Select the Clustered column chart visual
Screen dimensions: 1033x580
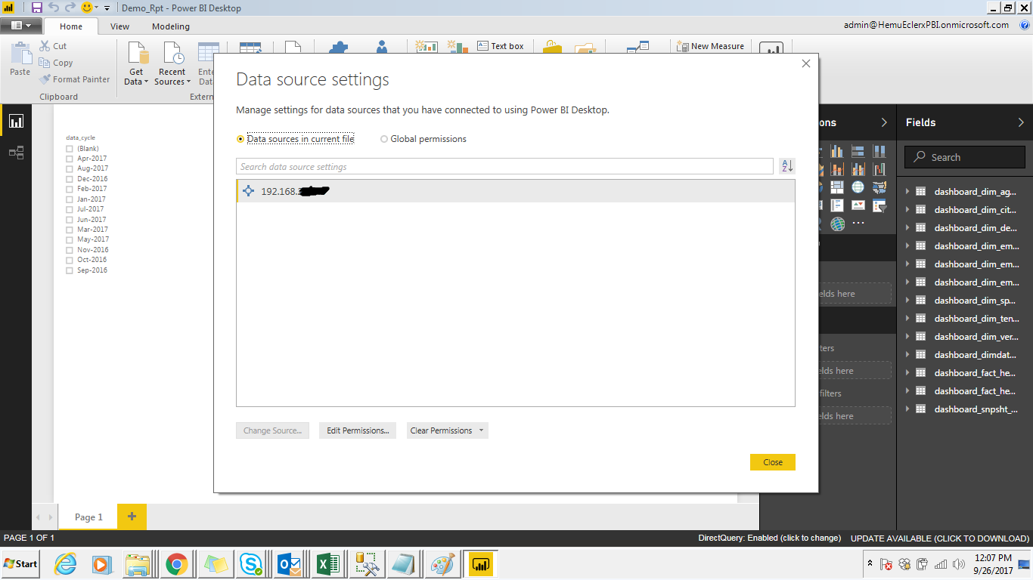pyautogui.click(x=836, y=151)
